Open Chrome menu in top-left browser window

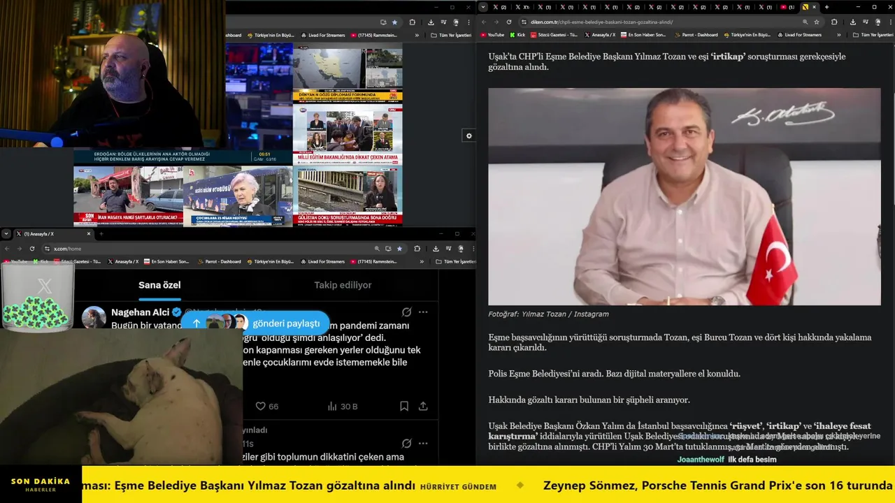click(x=468, y=22)
